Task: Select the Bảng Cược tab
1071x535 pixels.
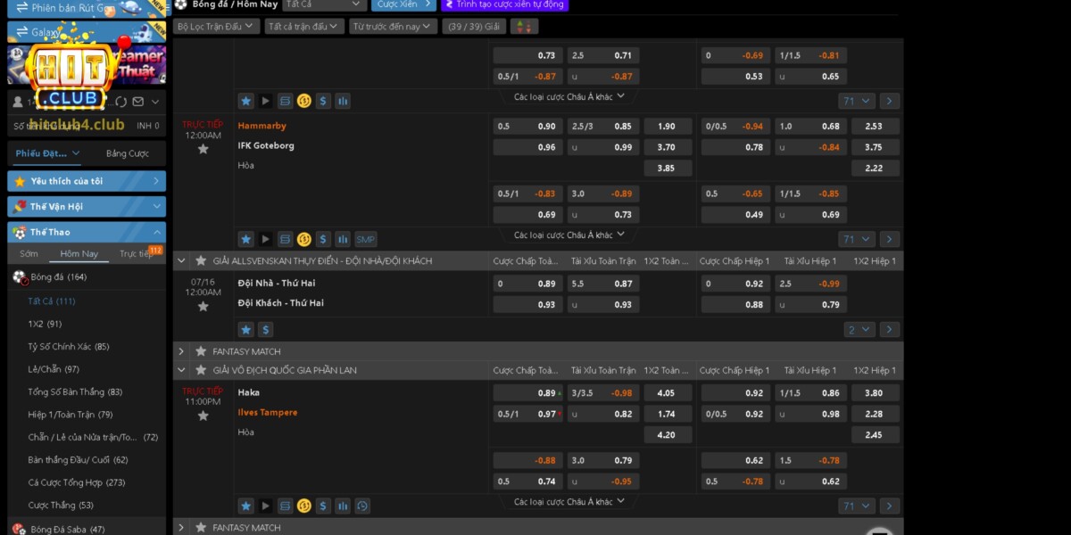Action: tap(128, 153)
